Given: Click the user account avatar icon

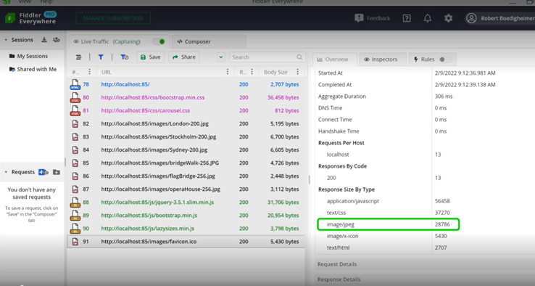Looking at the screenshot, I should point(471,18).
